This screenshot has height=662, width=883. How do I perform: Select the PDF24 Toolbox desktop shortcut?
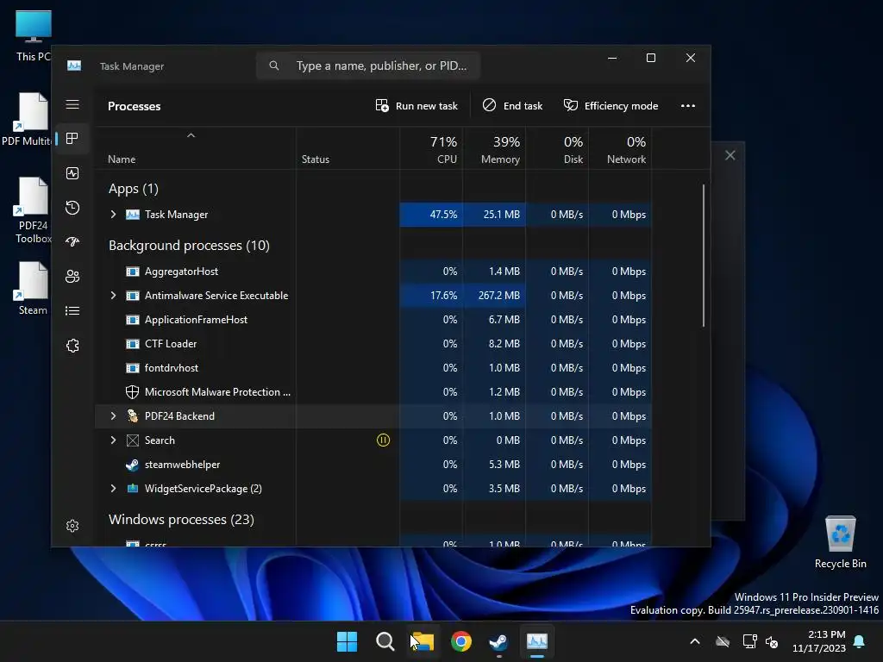(33, 210)
